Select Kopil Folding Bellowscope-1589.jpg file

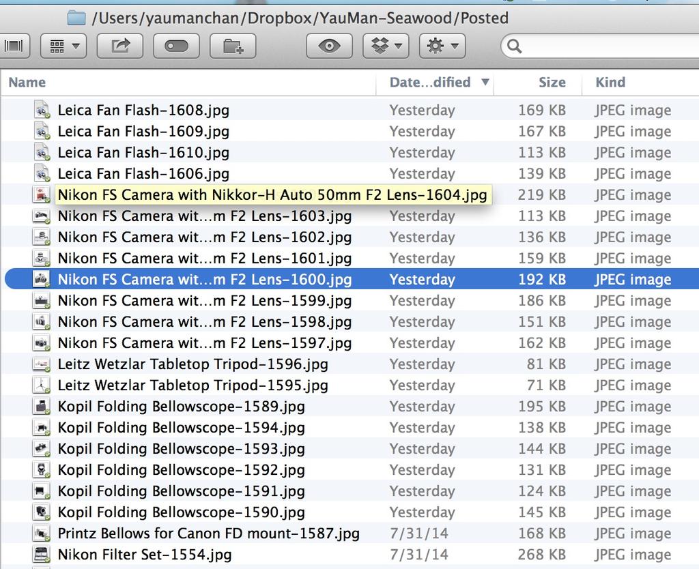coord(181,406)
